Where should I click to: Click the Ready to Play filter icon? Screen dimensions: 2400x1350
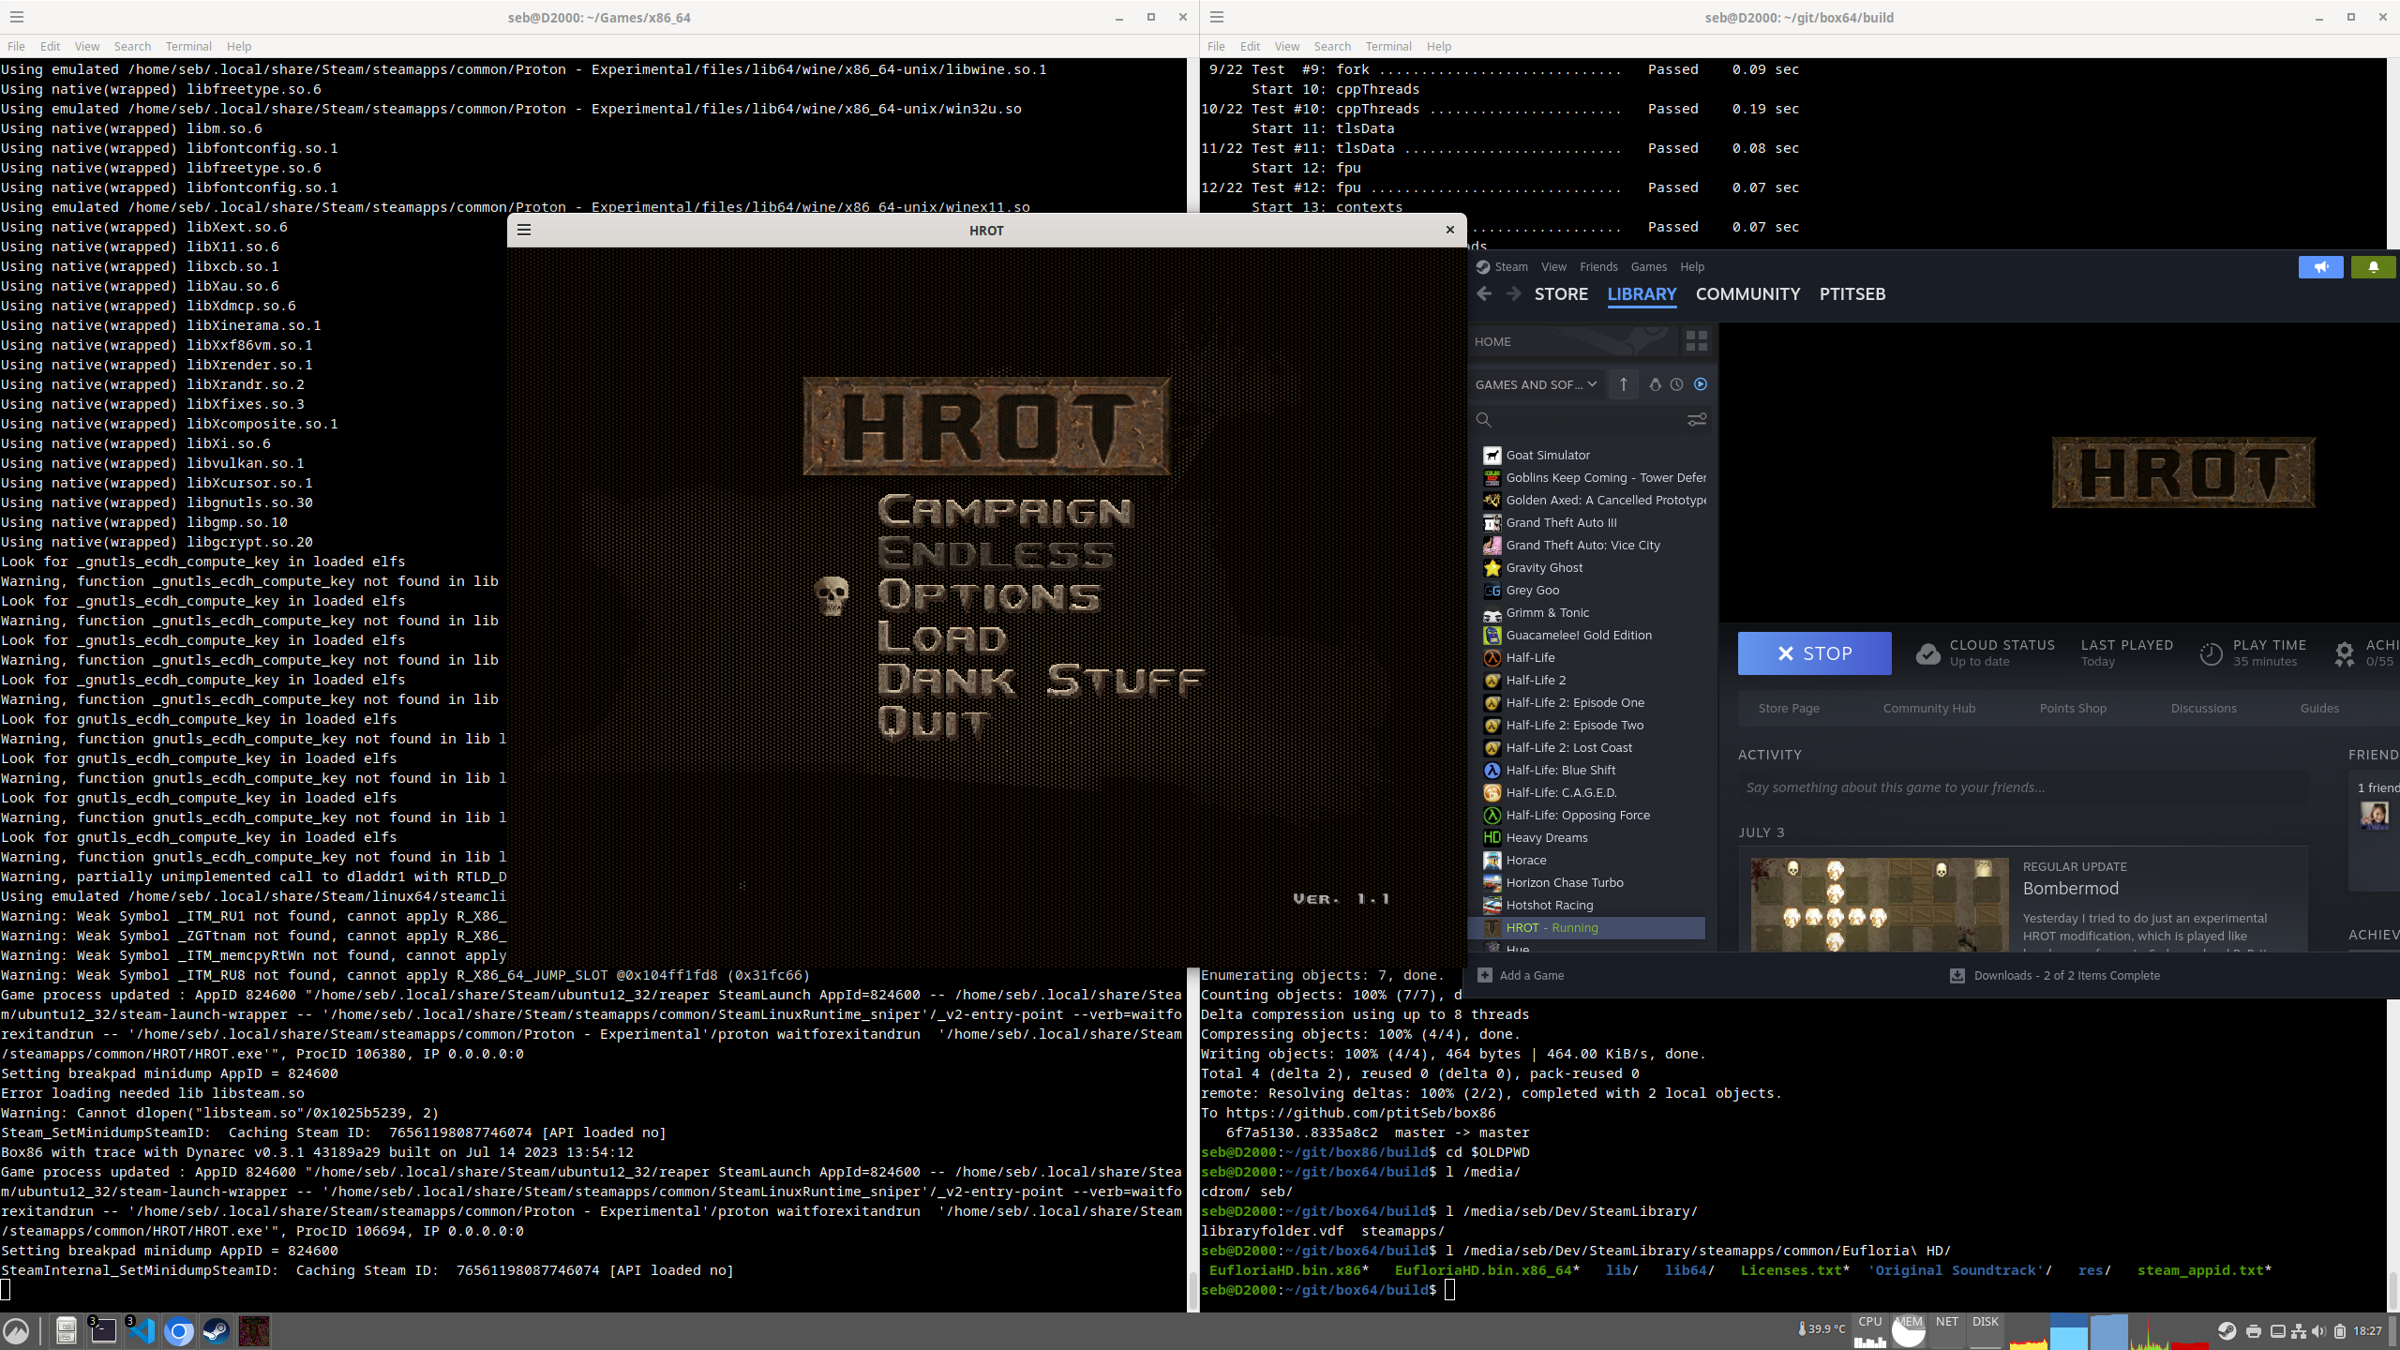tap(1701, 384)
